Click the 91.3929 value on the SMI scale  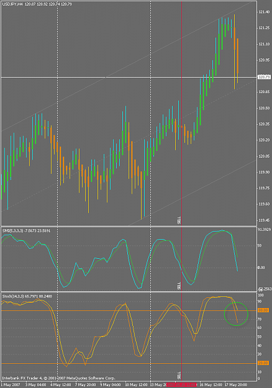tap(264, 230)
